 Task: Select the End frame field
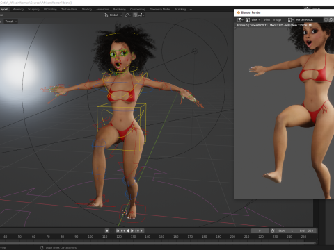[x=306, y=231]
